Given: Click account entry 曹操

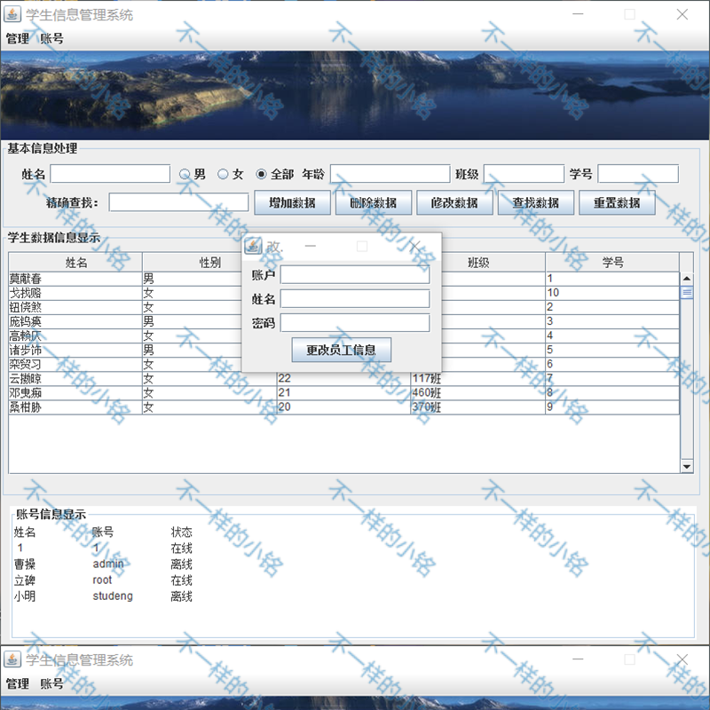Looking at the screenshot, I should click(25, 564).
